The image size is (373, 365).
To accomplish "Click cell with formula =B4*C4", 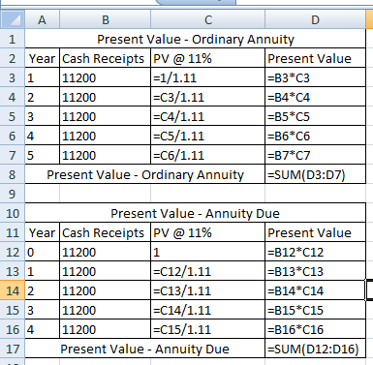I will coord(316,97).
